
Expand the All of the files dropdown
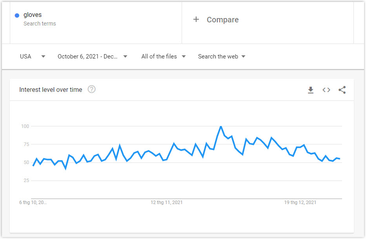[x=164, y=56]
